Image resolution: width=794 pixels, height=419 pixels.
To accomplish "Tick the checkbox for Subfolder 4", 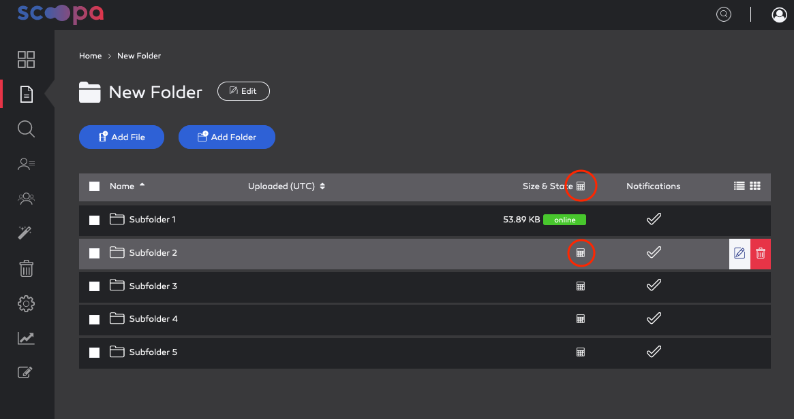I will click(x=94, y=320).
